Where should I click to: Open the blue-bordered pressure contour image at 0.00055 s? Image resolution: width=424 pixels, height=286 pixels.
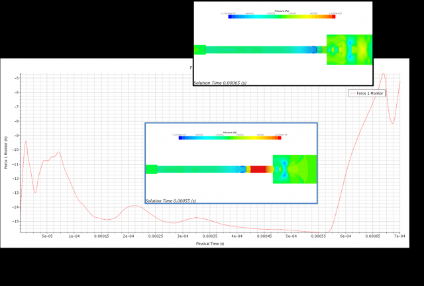pyautogui.click(x=231, y=162)
